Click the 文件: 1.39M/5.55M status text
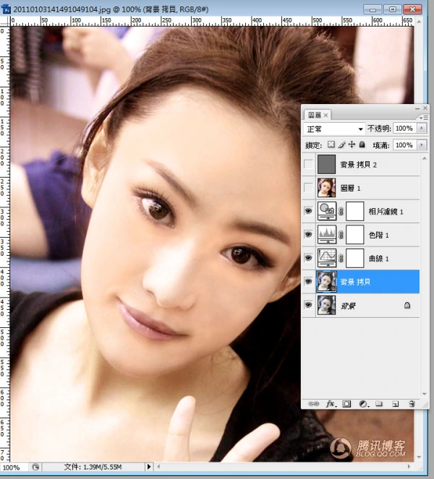The width and height of the screenshot is (434, 479). coord(93,467)
